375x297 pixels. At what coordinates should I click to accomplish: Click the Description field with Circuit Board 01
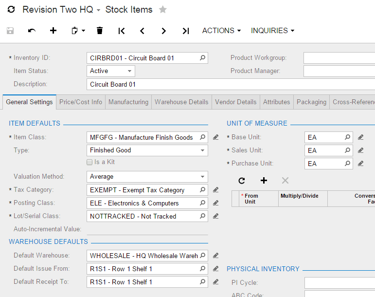pyautogui.click(x=231, y=85)
